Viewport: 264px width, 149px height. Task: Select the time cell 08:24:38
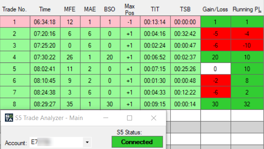(x=45, y=92)
